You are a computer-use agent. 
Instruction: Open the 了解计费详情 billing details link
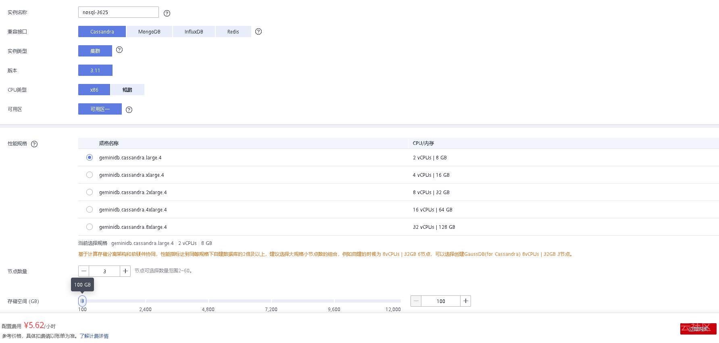(x=94, y=336)
